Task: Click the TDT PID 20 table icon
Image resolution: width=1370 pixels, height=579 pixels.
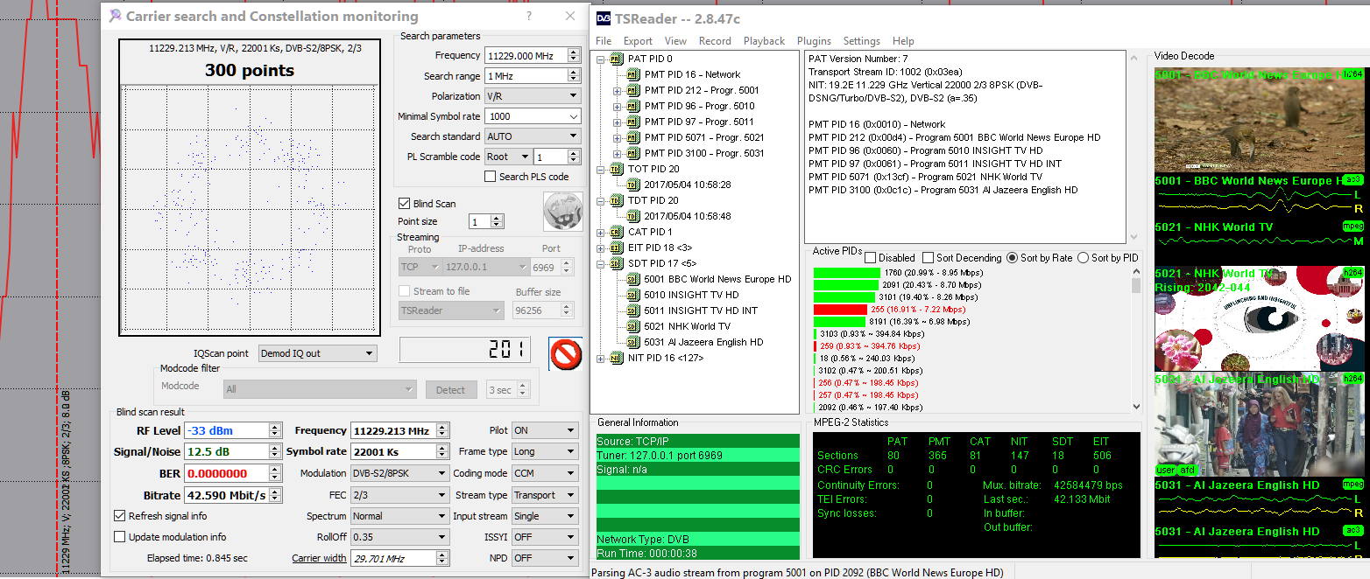Action: click(x=616, y=200)
